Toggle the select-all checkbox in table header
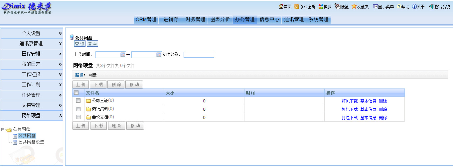Viewport: 453px width, 167px height. 76,93
